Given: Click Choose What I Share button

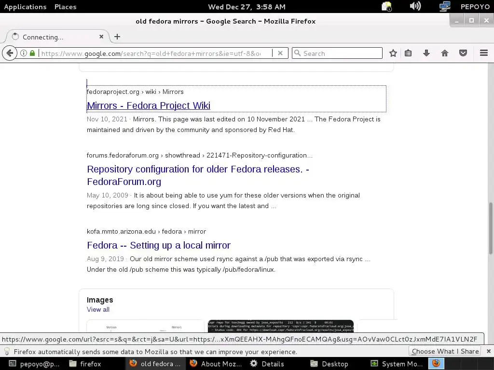Looking at the screenshot, I should (x=445, y=351).
